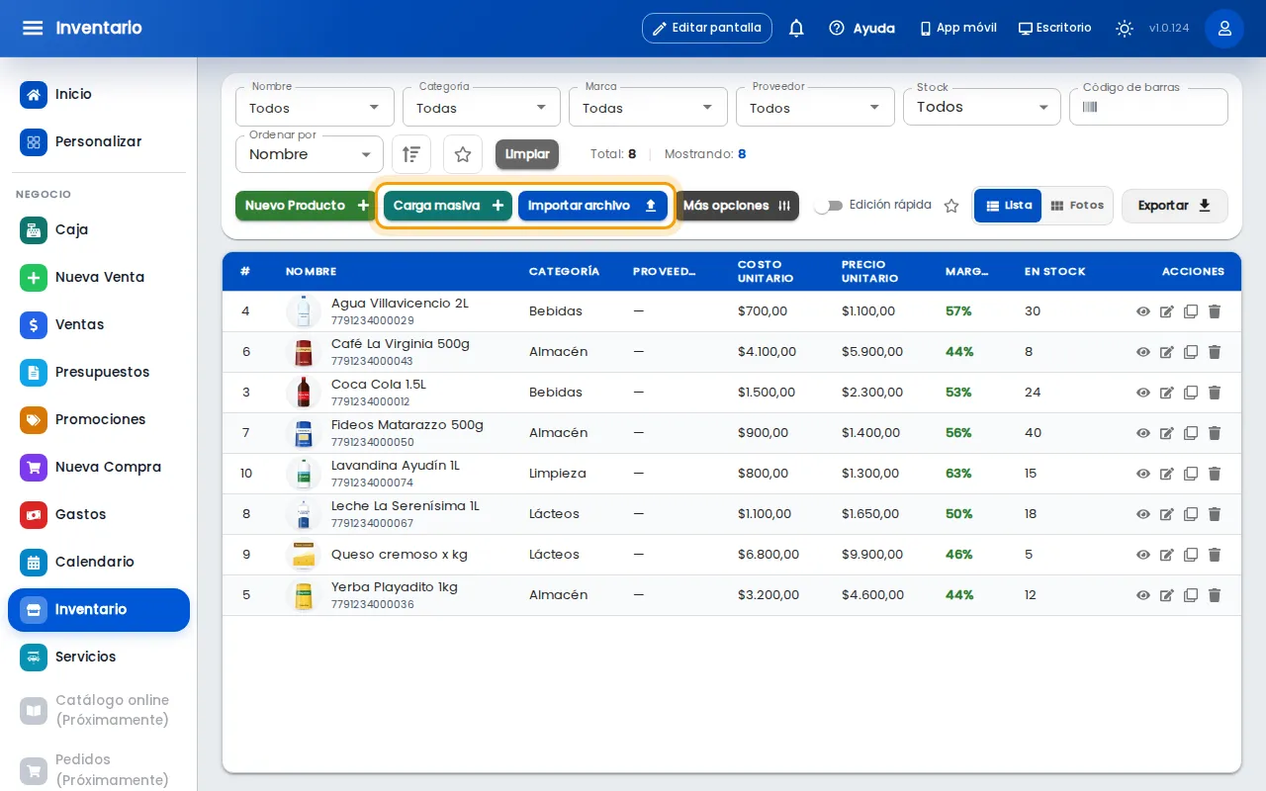Click the Exportar button

coord(1175,206)
